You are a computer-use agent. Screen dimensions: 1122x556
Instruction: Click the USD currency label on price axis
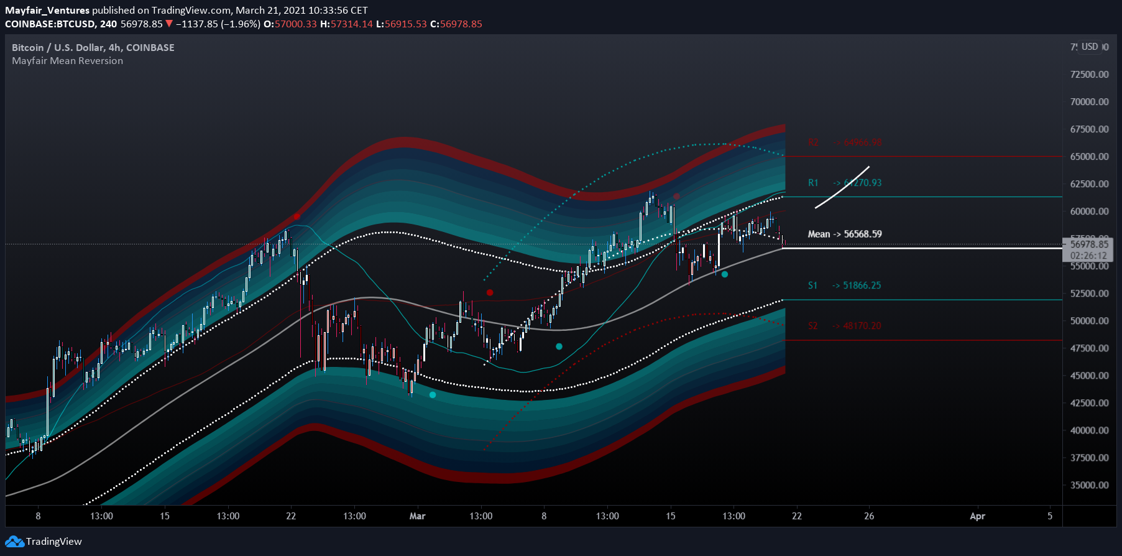pyautogui.click(x=1090, y=47)
